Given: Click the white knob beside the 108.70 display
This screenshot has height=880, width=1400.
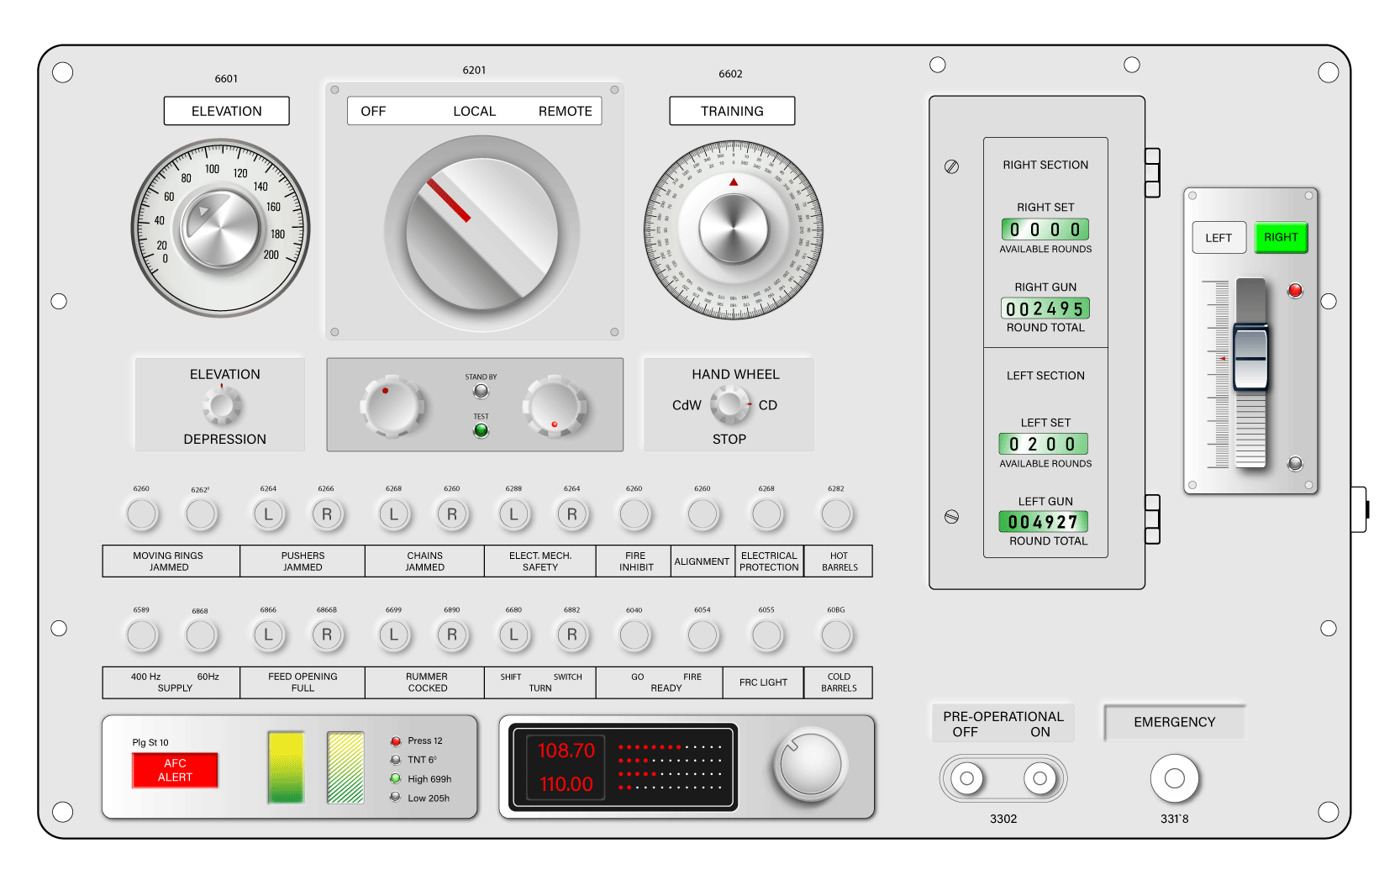Looking at the screenshot, I should click(x=810, y=764).
